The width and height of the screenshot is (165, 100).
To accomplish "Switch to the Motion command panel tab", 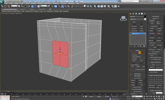I will point(139,14).
